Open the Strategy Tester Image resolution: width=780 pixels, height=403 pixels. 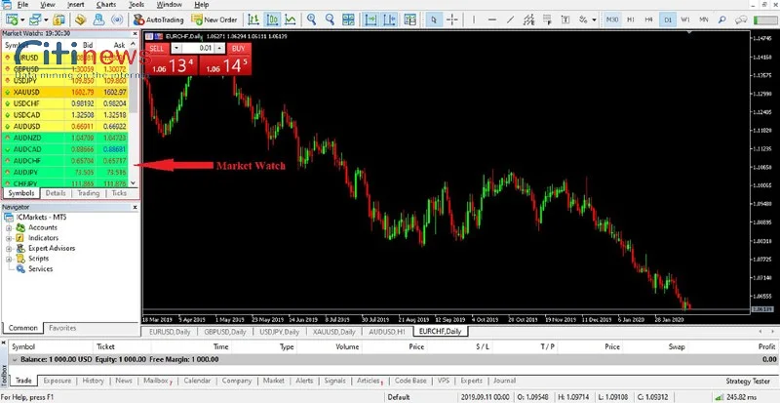(748, 382)
